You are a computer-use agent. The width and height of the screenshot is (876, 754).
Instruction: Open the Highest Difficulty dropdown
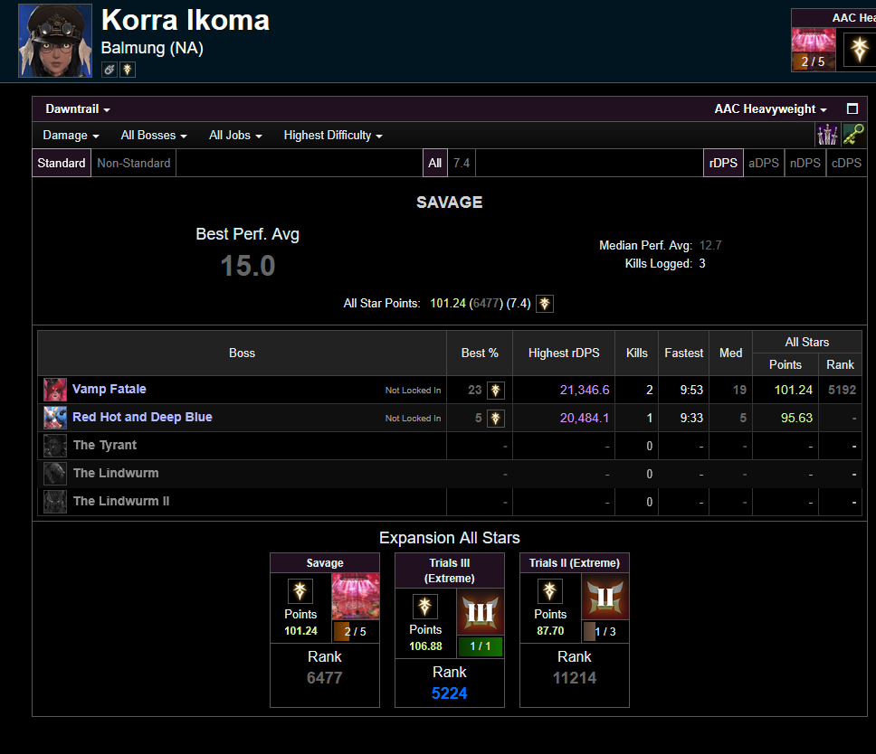333,135
